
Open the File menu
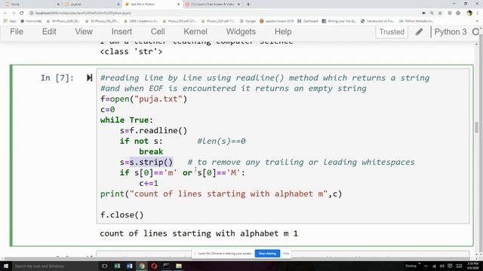tap(17, 32)
